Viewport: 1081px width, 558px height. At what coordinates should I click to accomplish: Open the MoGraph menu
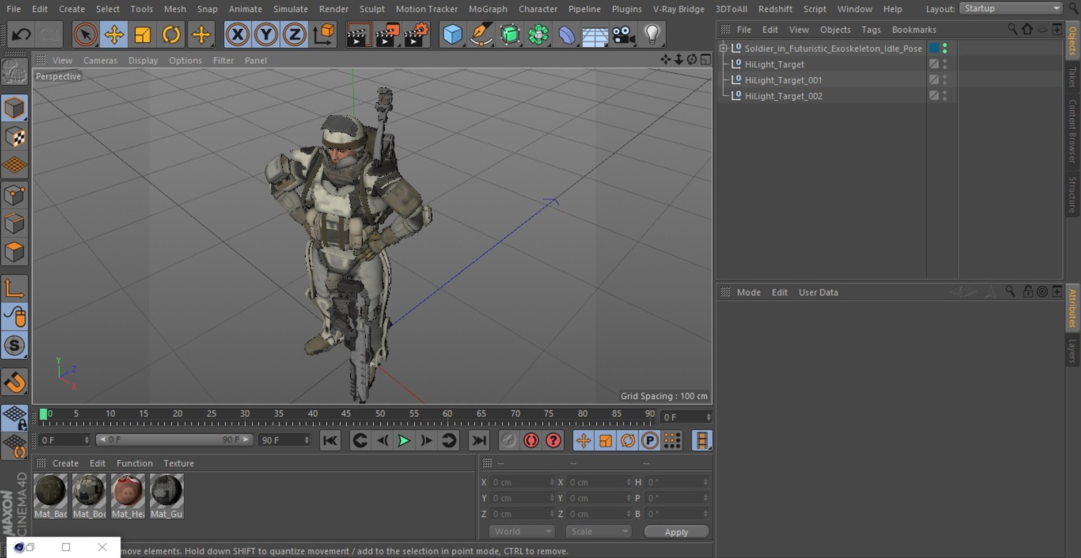(x=488, y=9)
